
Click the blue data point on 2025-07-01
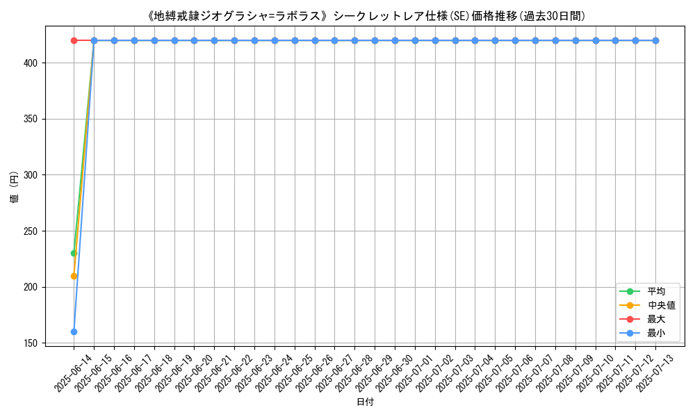415,41
